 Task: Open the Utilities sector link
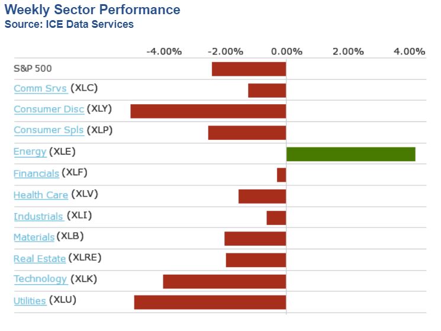30,301
